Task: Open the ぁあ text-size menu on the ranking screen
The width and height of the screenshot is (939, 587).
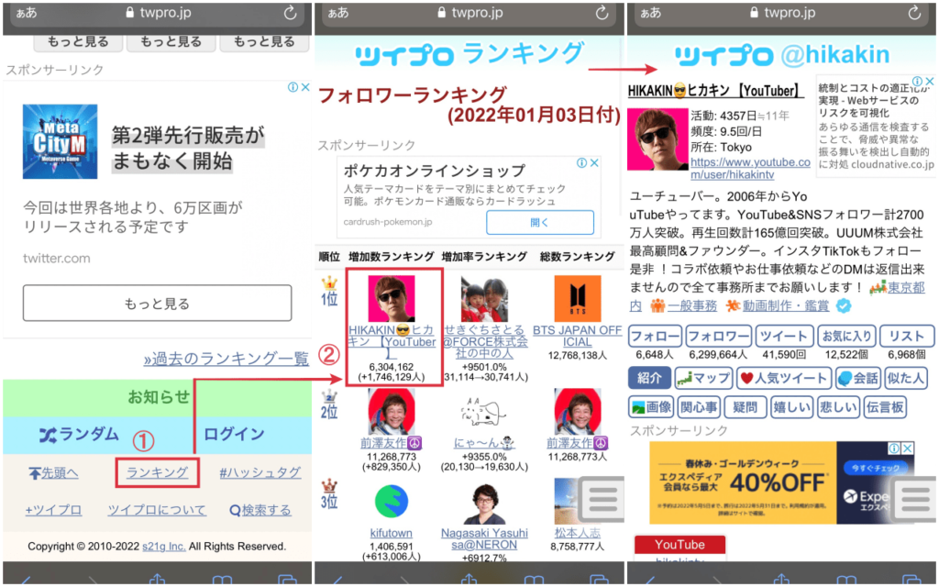Action: pyautogui.click(x=338, y=13)
